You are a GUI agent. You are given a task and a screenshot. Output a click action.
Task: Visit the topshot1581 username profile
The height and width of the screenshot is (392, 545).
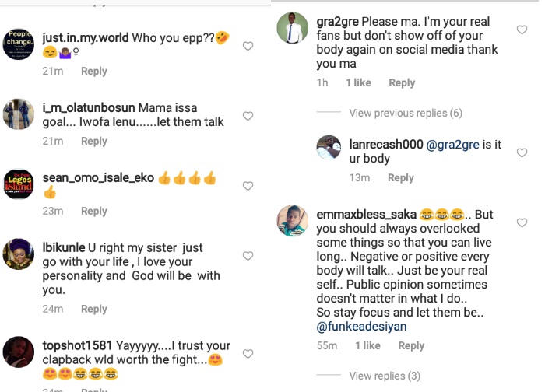[77, 345]
